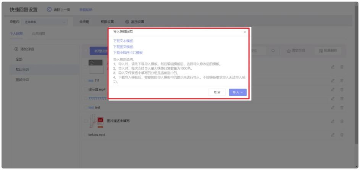The image size is (360, 170).
Task: Close the 导入快捷回复 dialog with X
Action: pos(245,32)
